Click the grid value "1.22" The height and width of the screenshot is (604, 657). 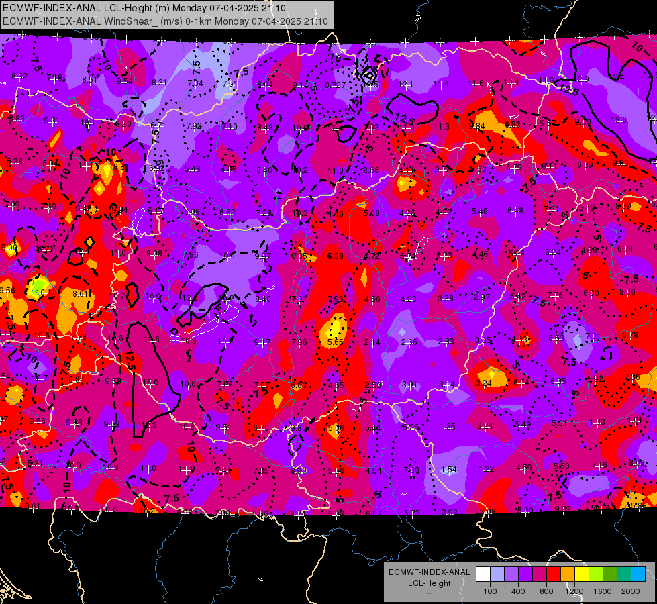(x=487, y=469)
